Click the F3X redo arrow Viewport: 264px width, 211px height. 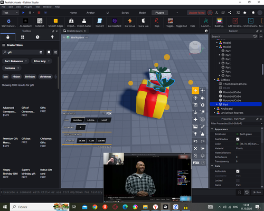coord(203,141)
